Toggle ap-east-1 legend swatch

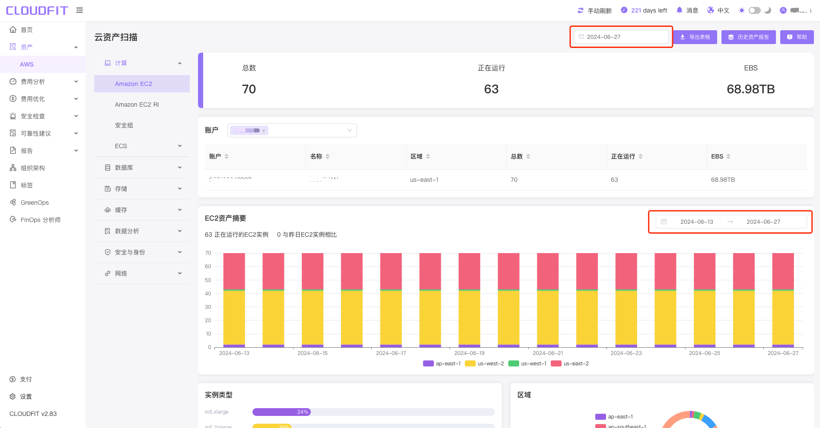click(x=428, y=364)
